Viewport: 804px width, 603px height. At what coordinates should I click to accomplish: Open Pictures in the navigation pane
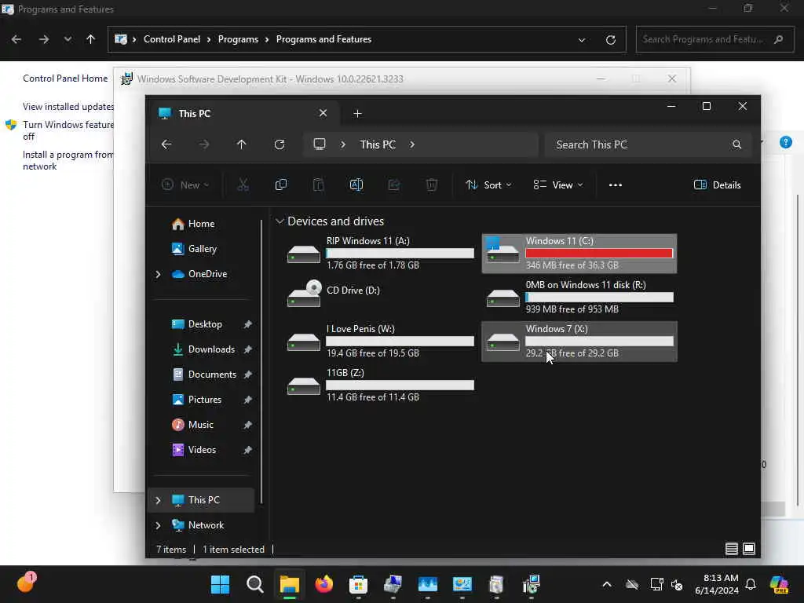196,400
